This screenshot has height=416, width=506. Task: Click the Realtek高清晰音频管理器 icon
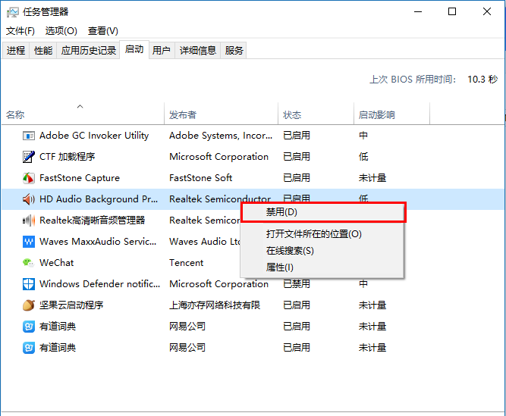pos(28,221)
